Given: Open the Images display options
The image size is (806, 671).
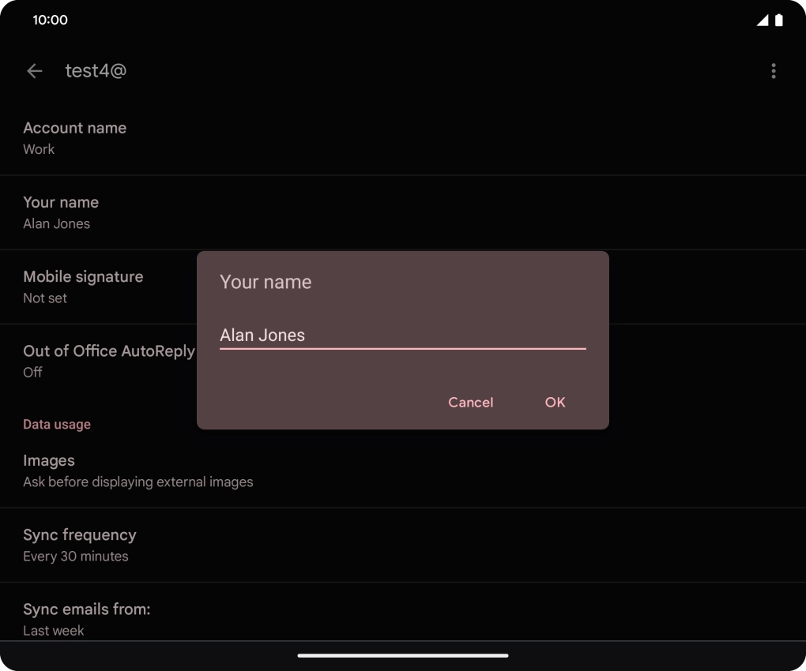Looking at the screenshot, I should point(137,470).
